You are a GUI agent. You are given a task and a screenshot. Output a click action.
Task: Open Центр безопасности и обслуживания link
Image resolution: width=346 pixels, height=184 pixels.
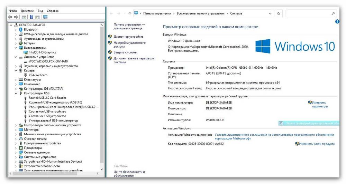pos(129,174)
